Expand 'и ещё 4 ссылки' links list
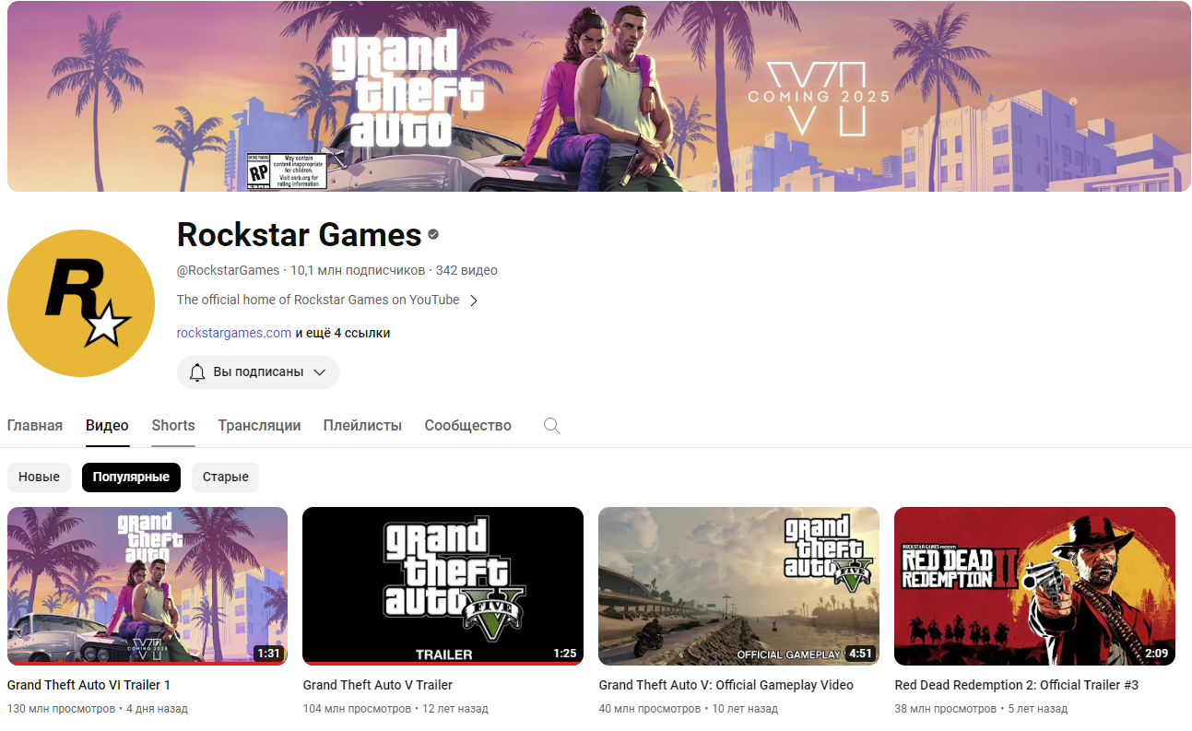 pyautogui.click(x=343, y=333)
